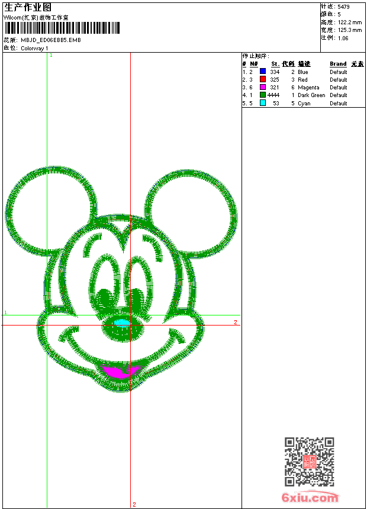This screenshot has height=509, width=367.
Task: Click the 'Default' brand in Blue row
Action: pos(338,72)
